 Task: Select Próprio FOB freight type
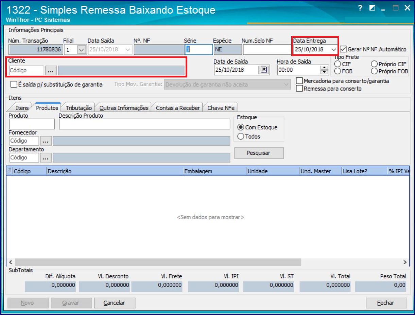[x=374, y=71]
